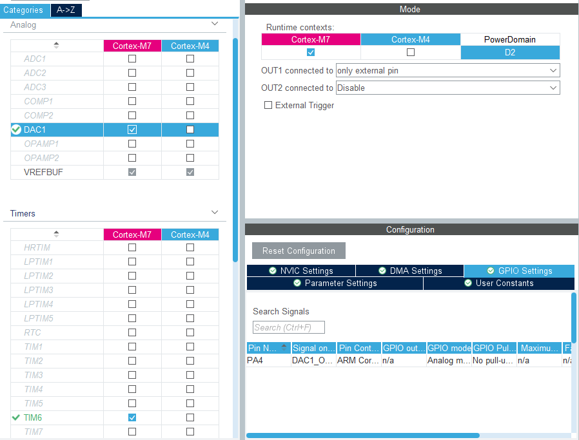Image resolution: width=579 pixels, height=440 pixels.
Task: Click sort arrows in Analog table header
Action: pyautogui.click(x=56, y=45)
